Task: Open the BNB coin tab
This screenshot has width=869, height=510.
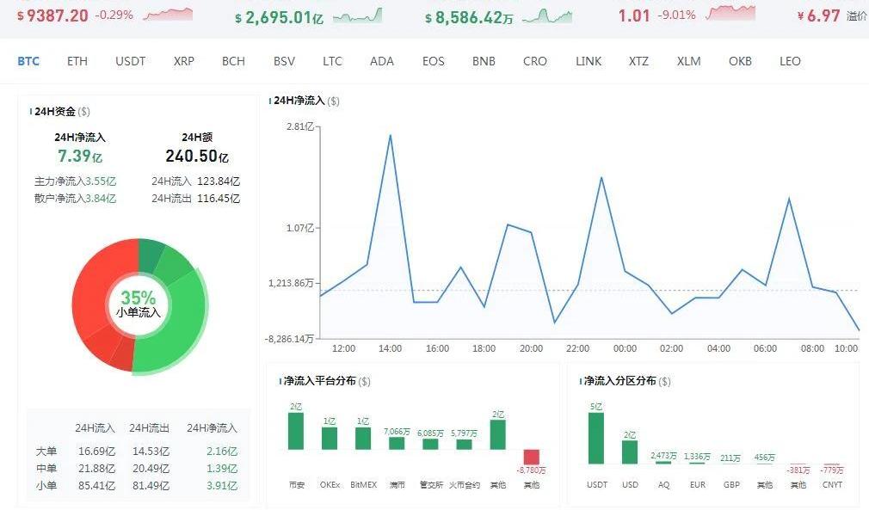Action: (x=484, y=61)
